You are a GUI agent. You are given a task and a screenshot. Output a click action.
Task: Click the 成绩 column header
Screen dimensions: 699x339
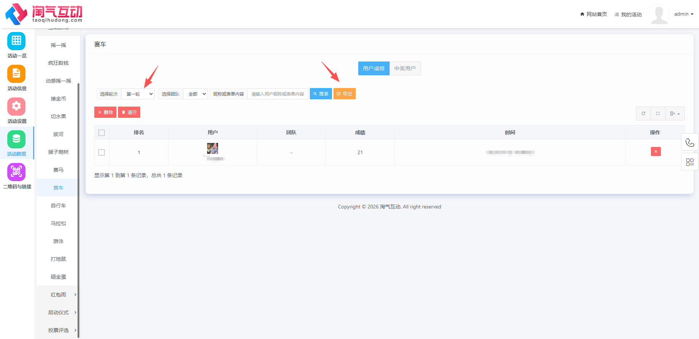pyautogui.click(x=360, y=132)
